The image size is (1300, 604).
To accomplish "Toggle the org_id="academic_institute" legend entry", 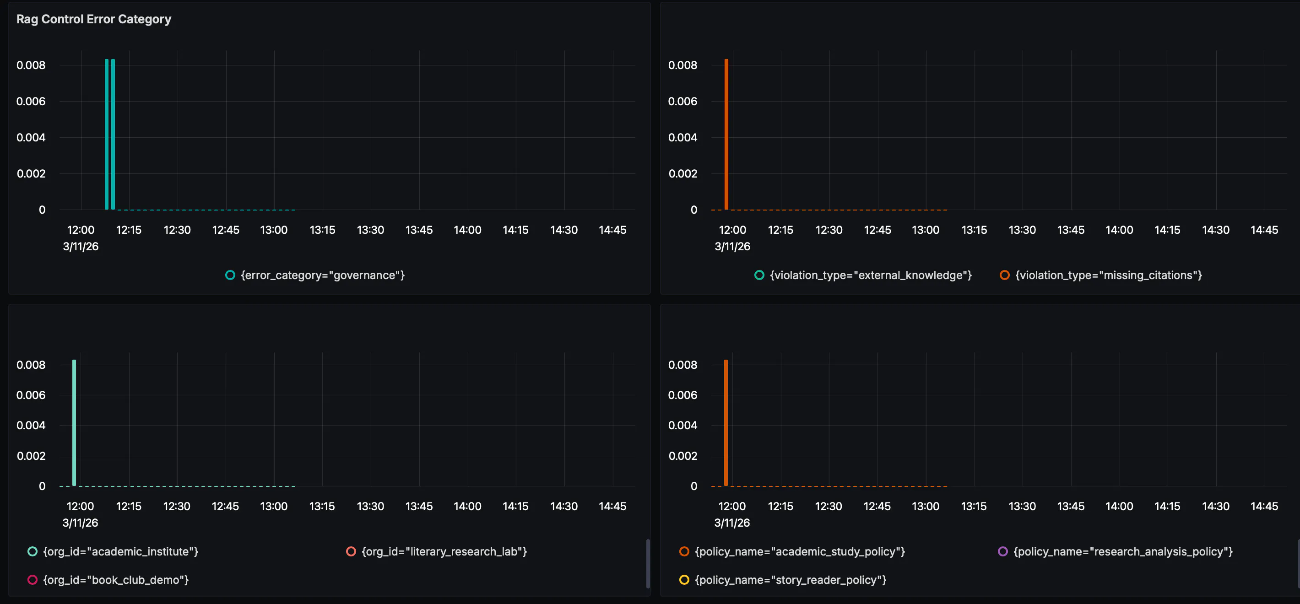I will (113, 551).
